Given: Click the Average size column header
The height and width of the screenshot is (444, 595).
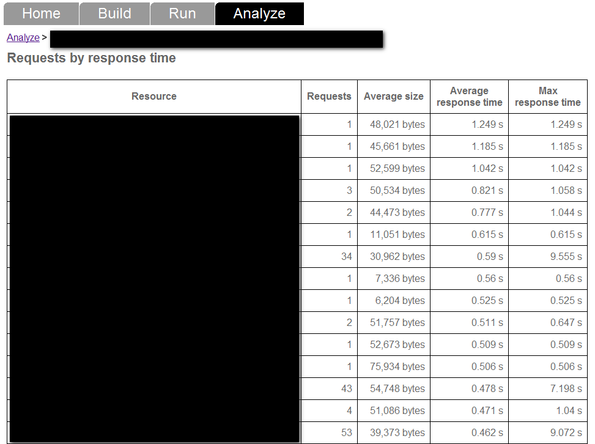Looking at the screenshot, I should (393, 97).
